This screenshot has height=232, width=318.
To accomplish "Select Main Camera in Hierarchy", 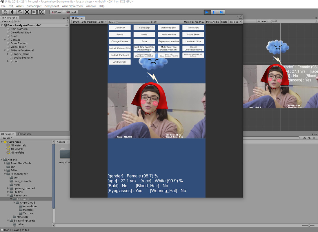I will click(x=19, y=29).
